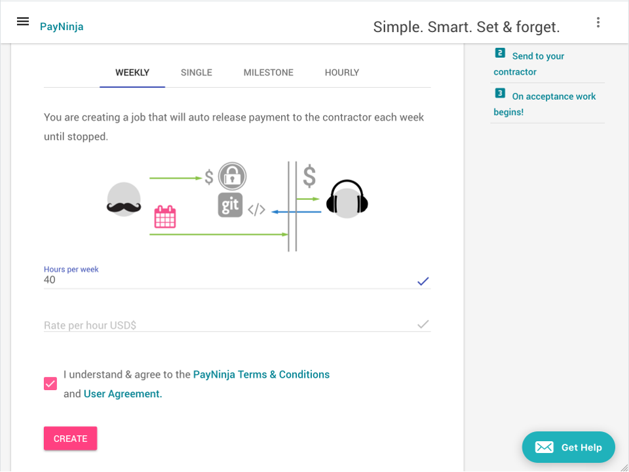Uncheck the terms agreement checkbox
629x472 pixels.
tap(50, 383)
